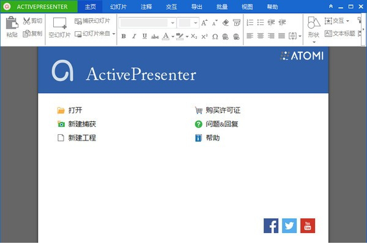Align text left
This screenshot has width=367, height=252.
coord(250,36)
